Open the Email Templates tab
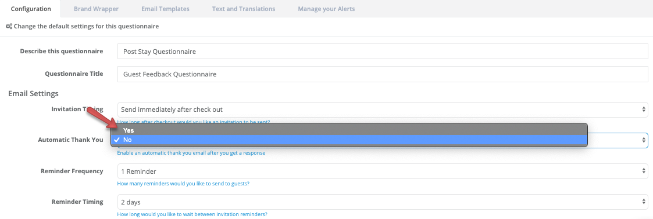653x219 pixels. [165, 9]
